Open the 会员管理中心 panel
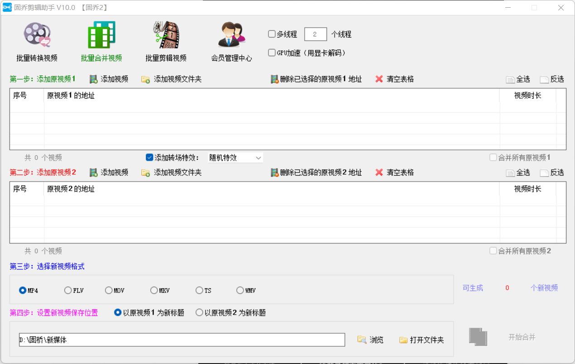 coord(231,42)
